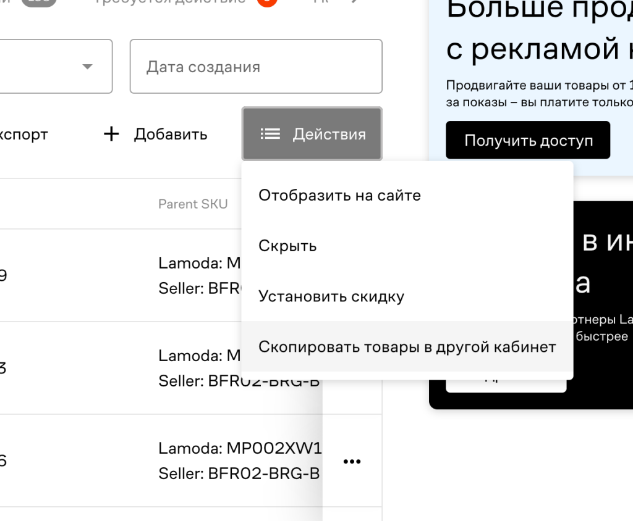
Task: Expand the filter dropdown arrow left of Дата создания
Action: click(x=88, y=67)
